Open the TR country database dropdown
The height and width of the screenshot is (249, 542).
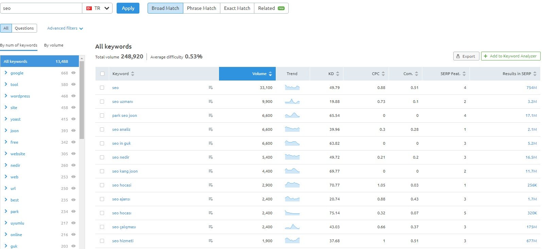pyautogui.click(x=98, y=8)
